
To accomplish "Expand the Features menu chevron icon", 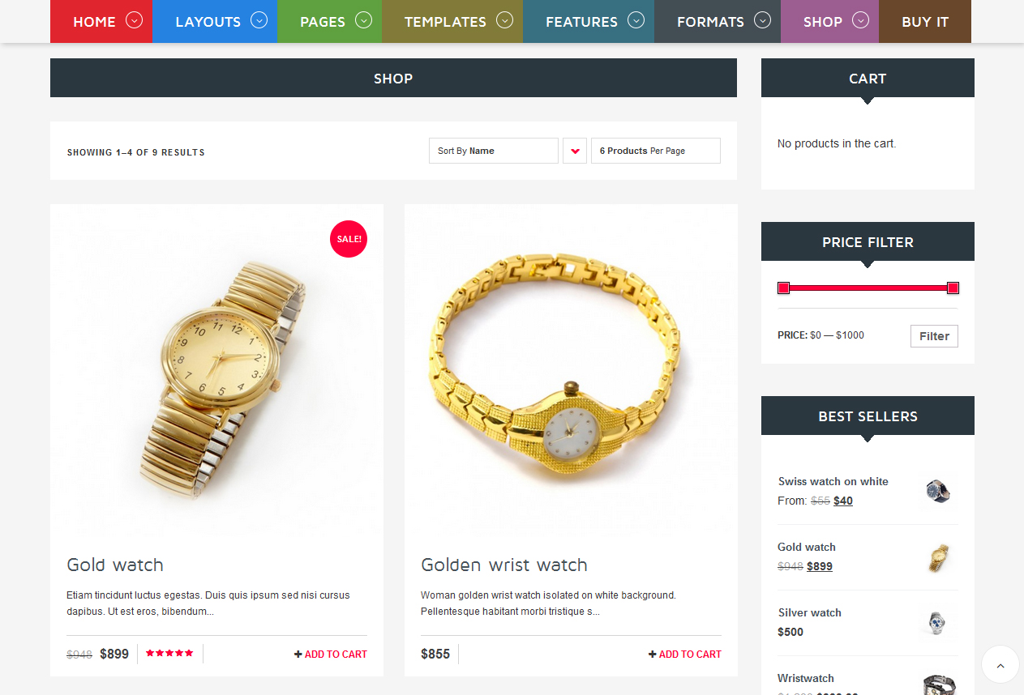I will tap(636, 20).
